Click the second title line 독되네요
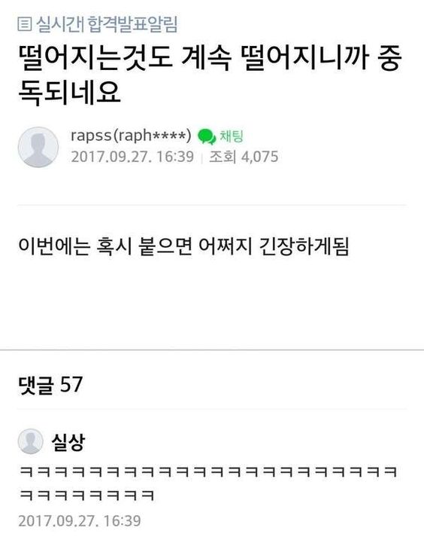 click(70, 93)
